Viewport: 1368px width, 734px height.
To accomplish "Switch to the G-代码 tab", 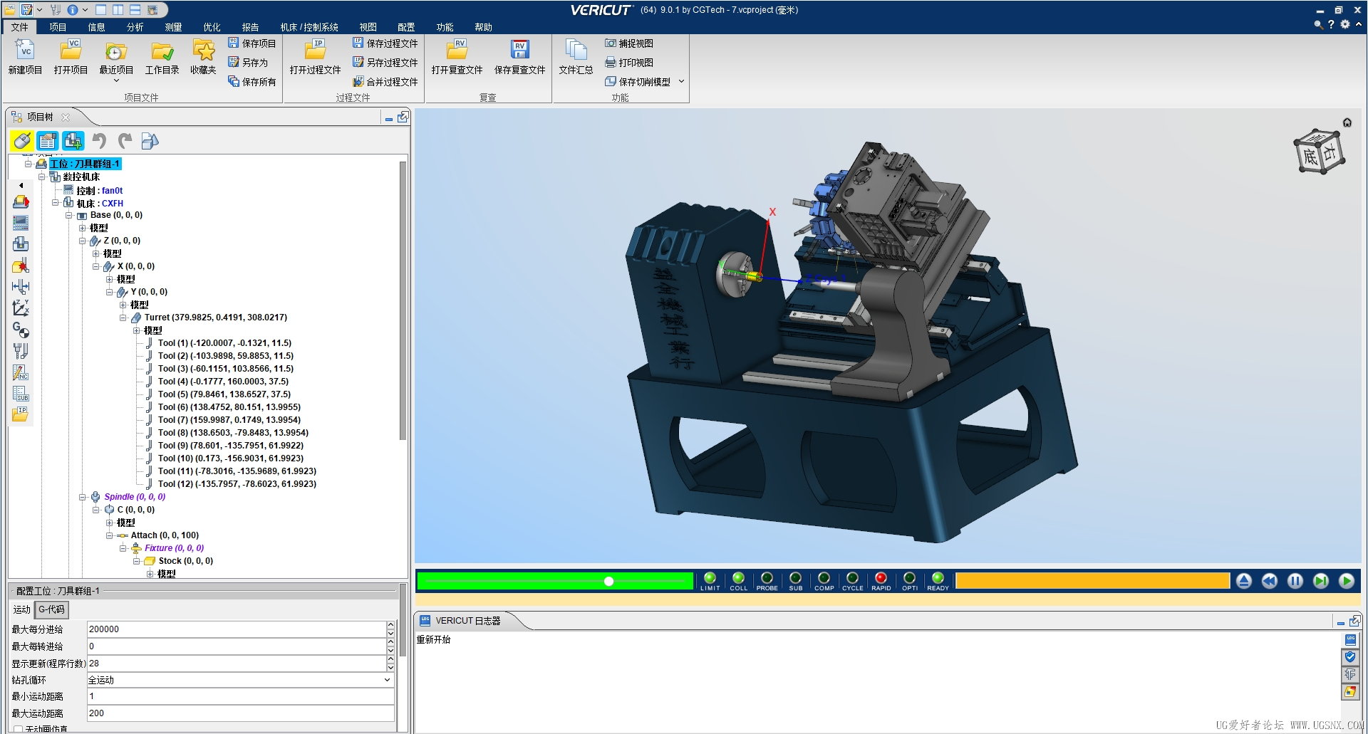I will [51, 609].
